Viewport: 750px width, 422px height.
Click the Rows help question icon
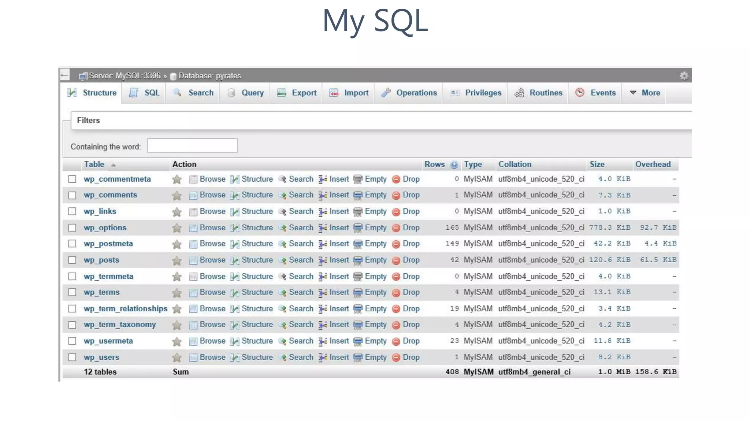454,165
